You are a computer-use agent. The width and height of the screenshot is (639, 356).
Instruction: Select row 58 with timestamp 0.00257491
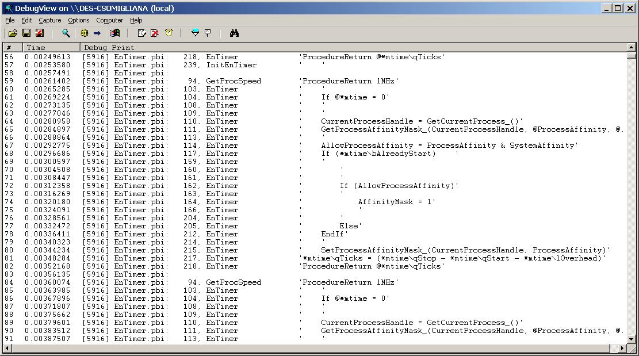click(314, 73)
